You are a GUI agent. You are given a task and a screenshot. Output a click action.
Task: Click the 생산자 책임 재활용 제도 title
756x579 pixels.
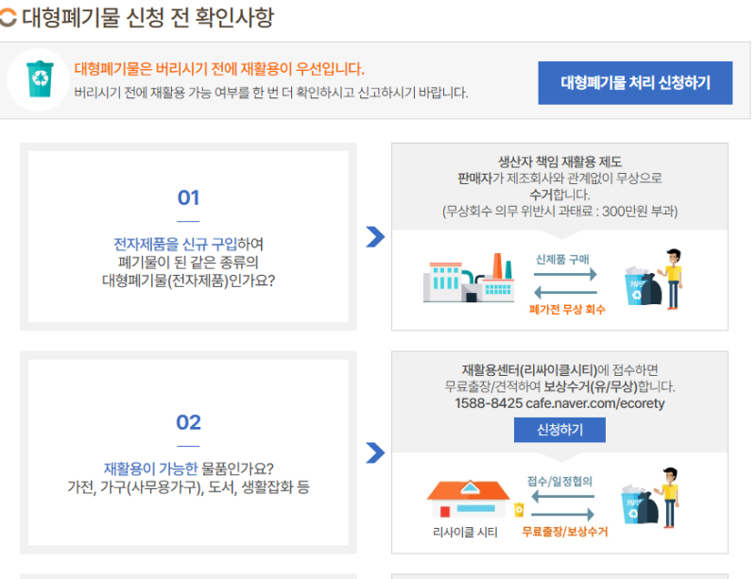559,162
